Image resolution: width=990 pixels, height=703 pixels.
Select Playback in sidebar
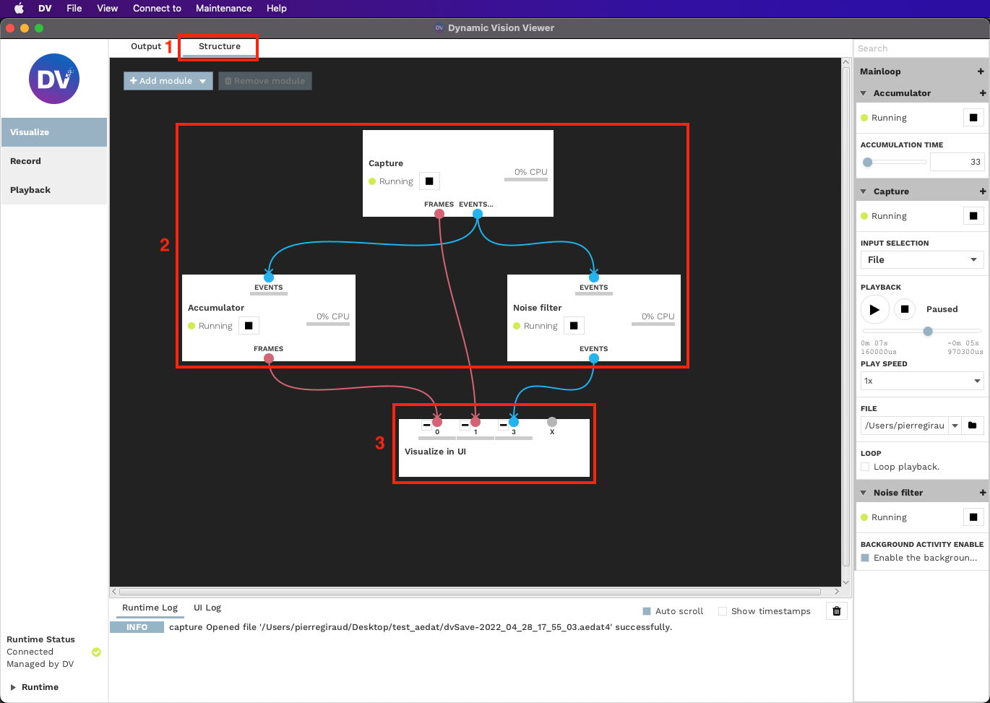click(x=54, y=190)
